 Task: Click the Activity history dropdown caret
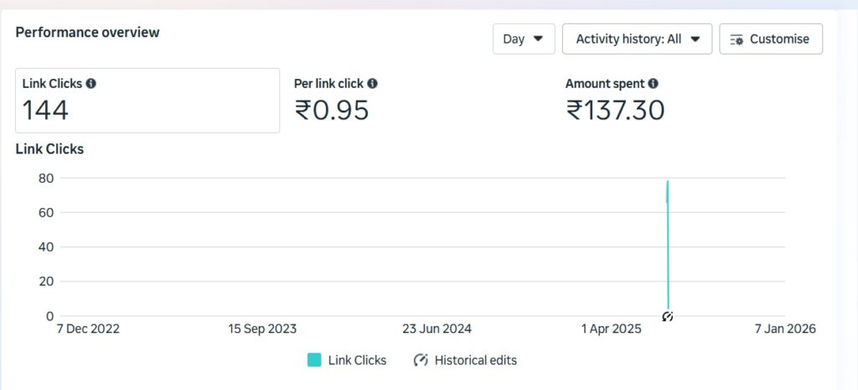(695, 39)
